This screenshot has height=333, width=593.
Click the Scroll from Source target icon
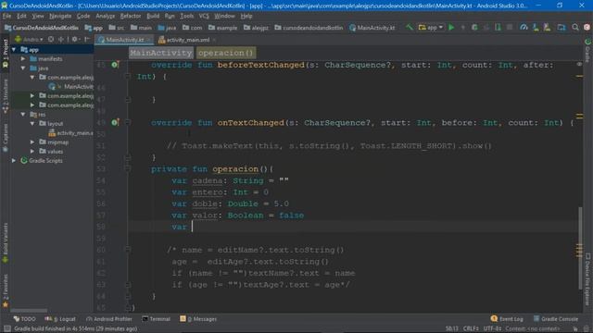[x=51, y=39]
